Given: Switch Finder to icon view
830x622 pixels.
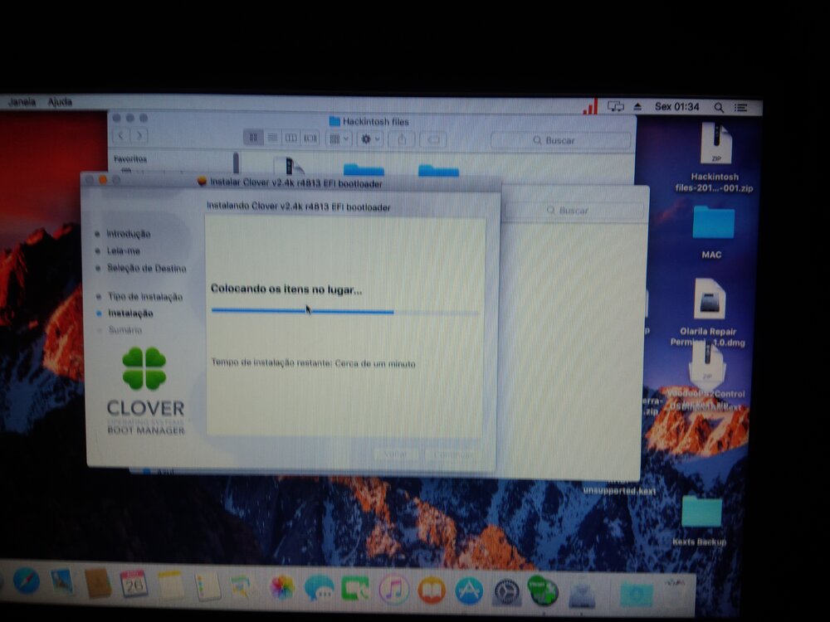Looking at the screenshot, I should point(253,138).
